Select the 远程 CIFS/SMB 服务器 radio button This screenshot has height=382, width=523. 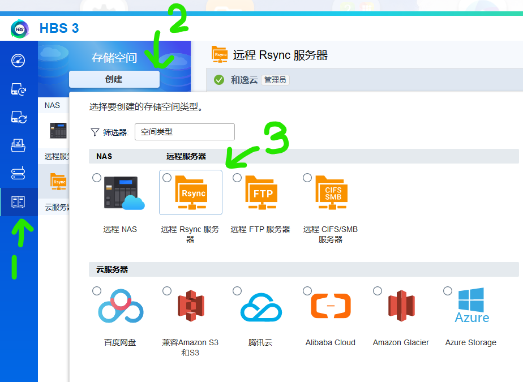(307, 178)
